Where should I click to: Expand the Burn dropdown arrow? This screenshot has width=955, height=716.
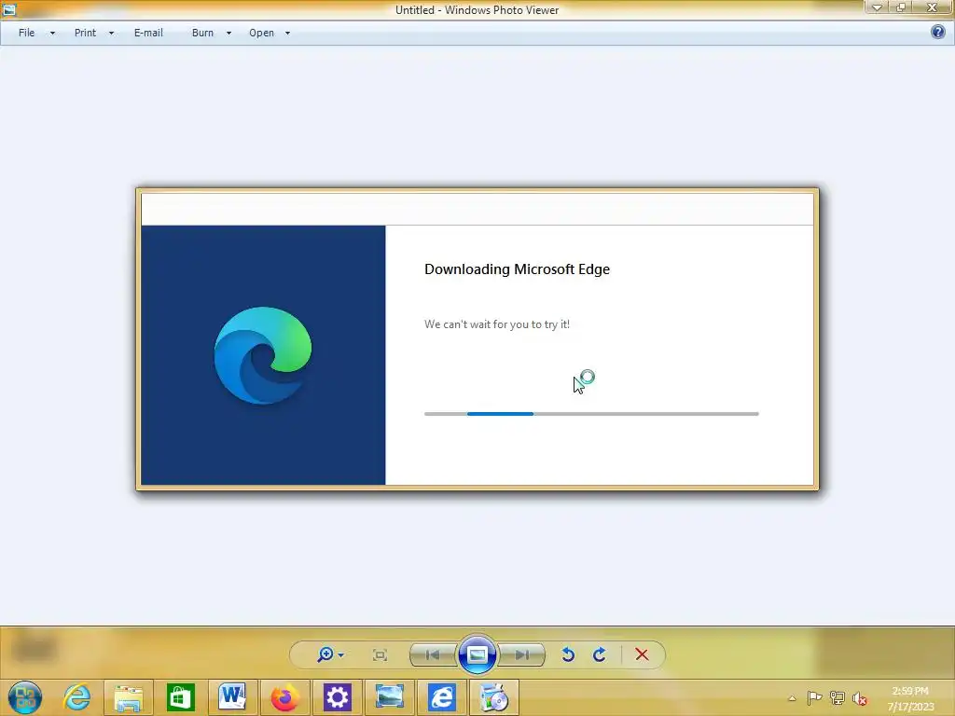tap(229, 34)
